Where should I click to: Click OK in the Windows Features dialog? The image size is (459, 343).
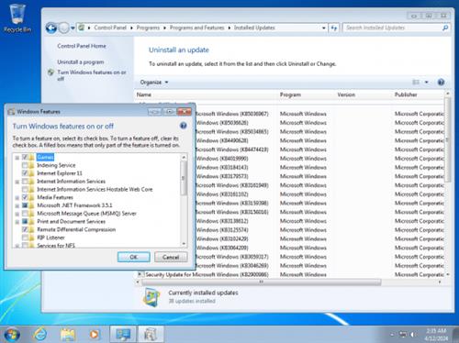(x=134, y=257)
